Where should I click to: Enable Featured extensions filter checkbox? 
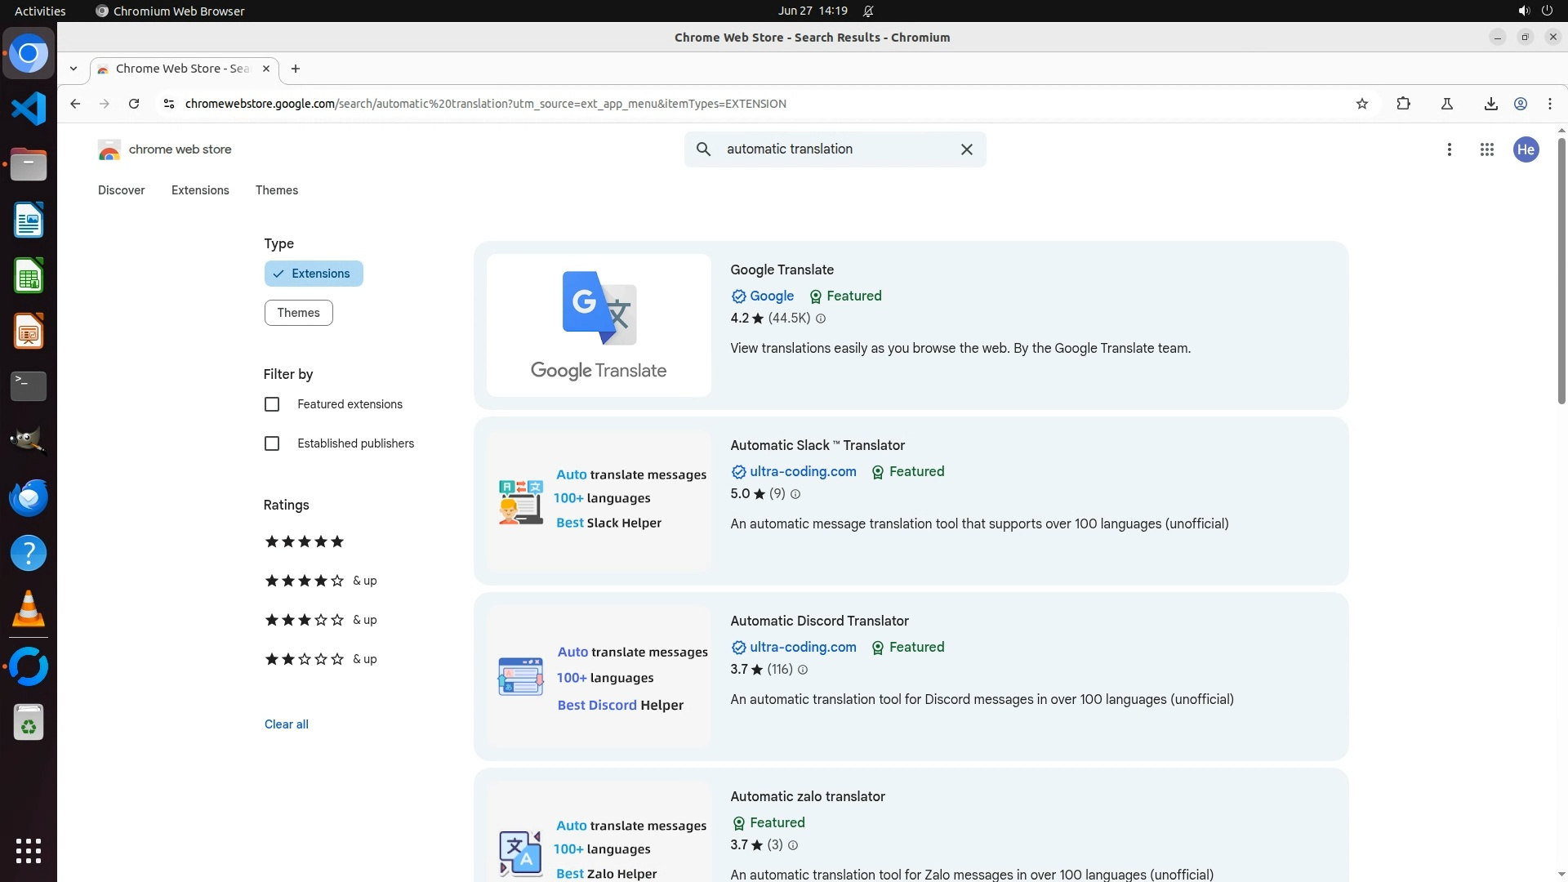point(272,404)
